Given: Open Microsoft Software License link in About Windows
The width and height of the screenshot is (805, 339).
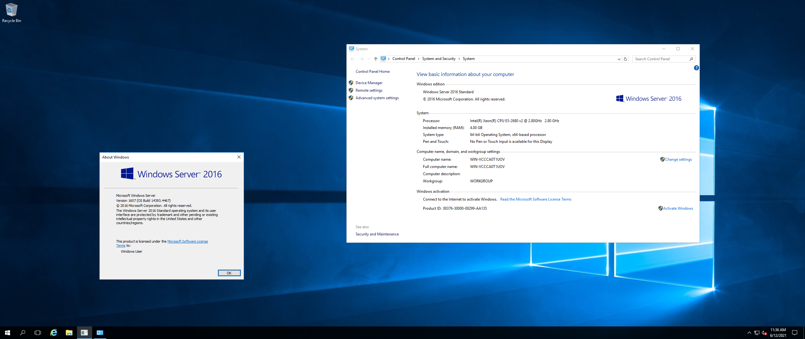Looking at the screenshot, I should [187, 241].
